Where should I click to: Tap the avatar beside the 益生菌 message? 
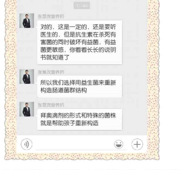pyautogui.click(x=27, y=76)
